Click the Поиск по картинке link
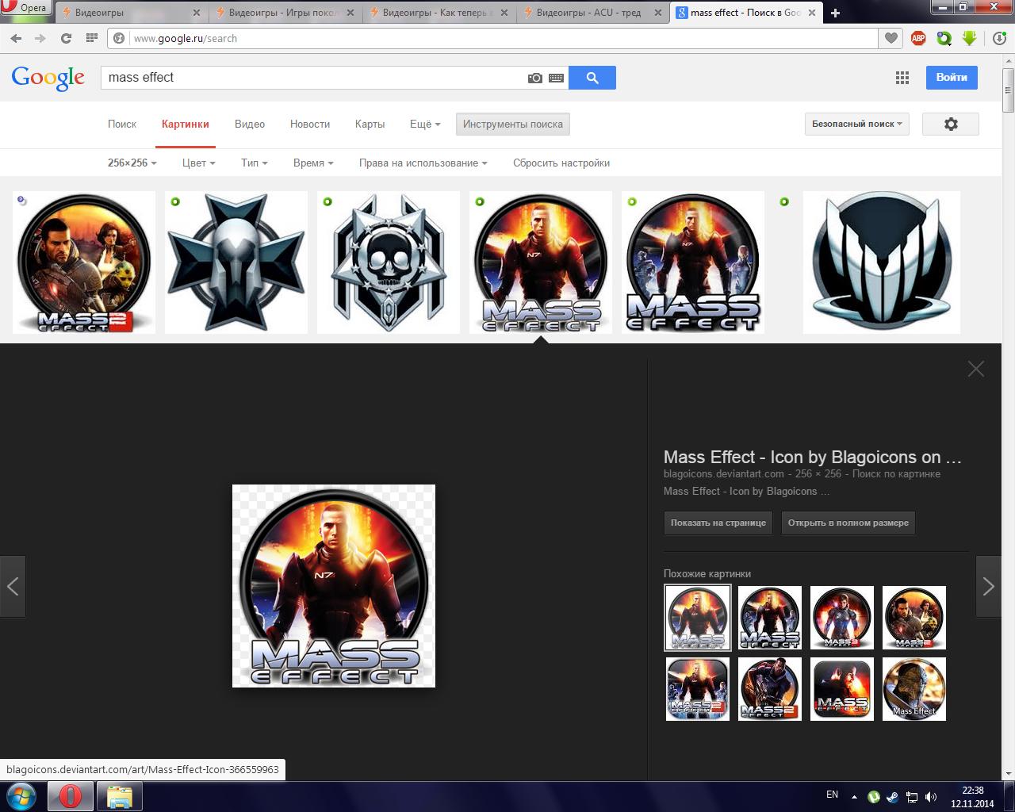The image size is (1015, 812). (x=896, y=473)
